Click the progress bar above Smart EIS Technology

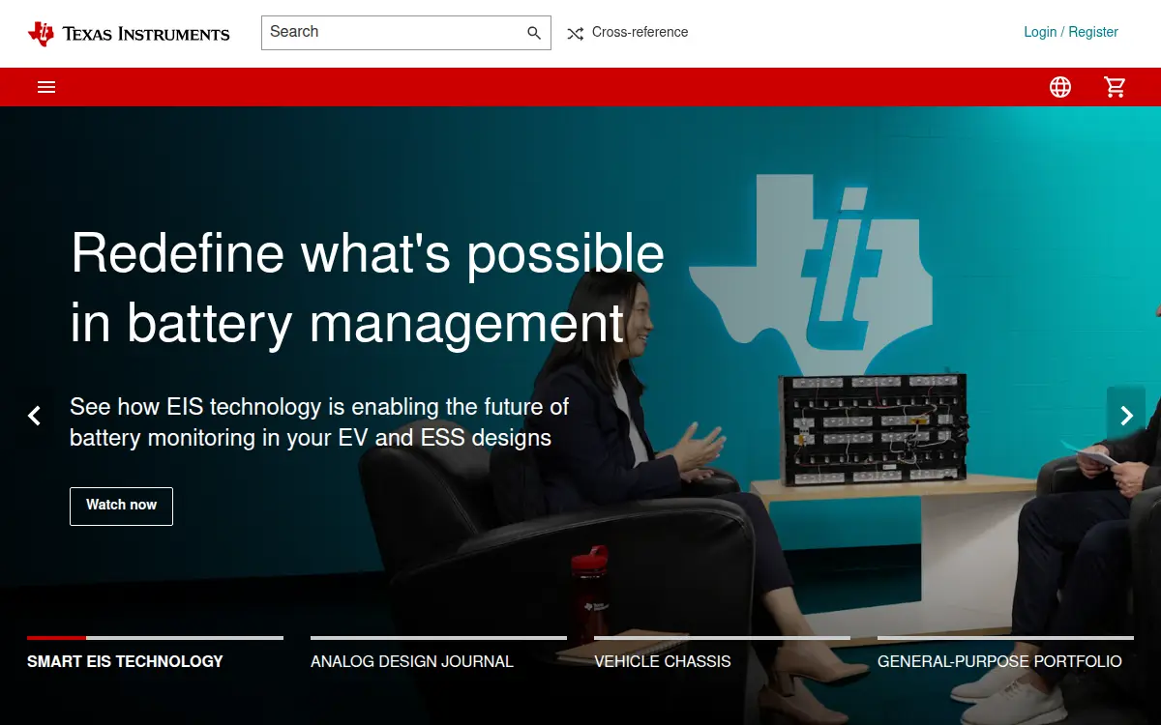click(155, 638)
